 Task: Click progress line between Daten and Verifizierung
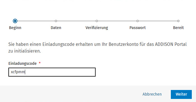[76, 21]
